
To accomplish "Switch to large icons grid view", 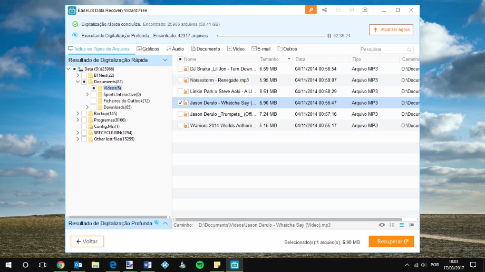I will pos(392,225).
